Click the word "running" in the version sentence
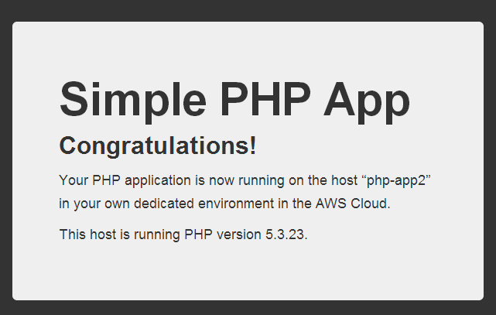 click(x=157, y=235)
